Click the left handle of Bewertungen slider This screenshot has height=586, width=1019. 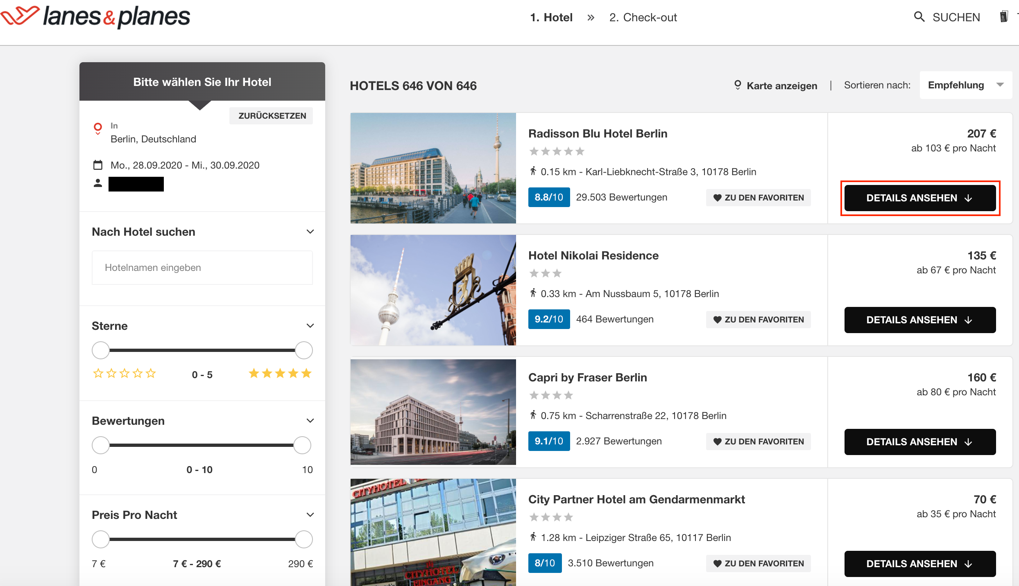[x=101, y=445]
